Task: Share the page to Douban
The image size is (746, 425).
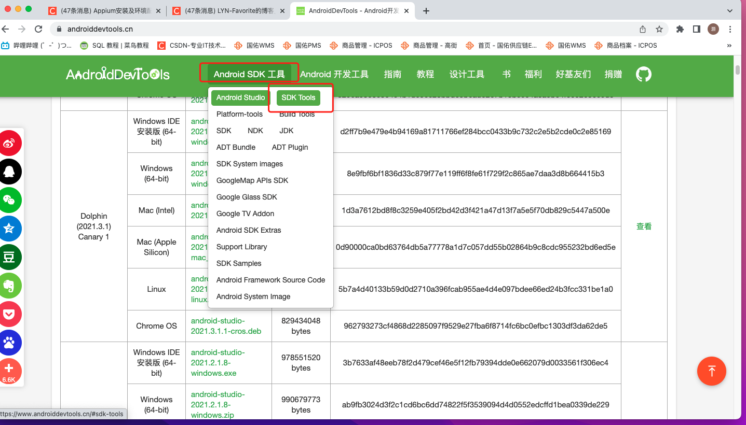Action: point(10,257)
